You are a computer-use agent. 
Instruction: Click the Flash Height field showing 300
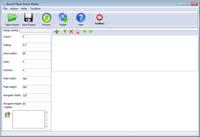point(36,87)
